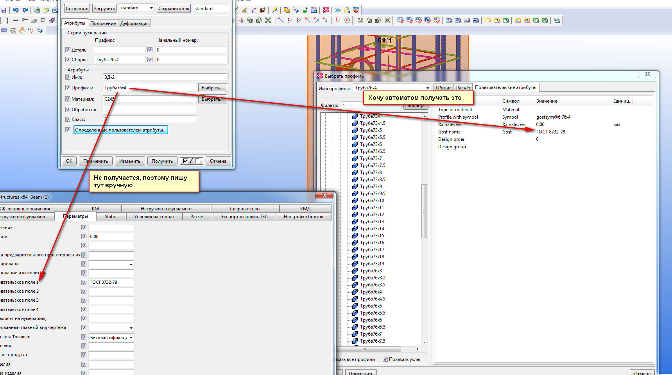
Task: Open the standard preset dropdown
Action: pos(151,8)
